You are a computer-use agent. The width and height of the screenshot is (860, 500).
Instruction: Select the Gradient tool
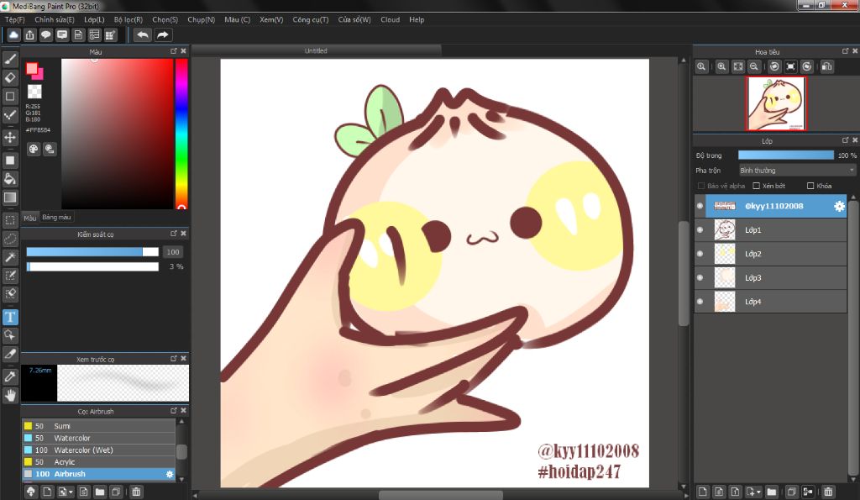[10, 197]
